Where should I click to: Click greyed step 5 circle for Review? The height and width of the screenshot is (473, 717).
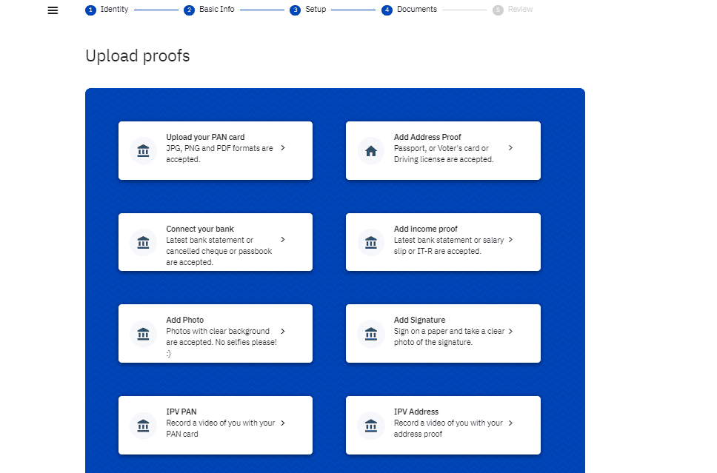[498, 10]
